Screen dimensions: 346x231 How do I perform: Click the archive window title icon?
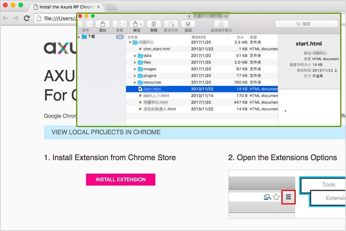coord(189,16)
